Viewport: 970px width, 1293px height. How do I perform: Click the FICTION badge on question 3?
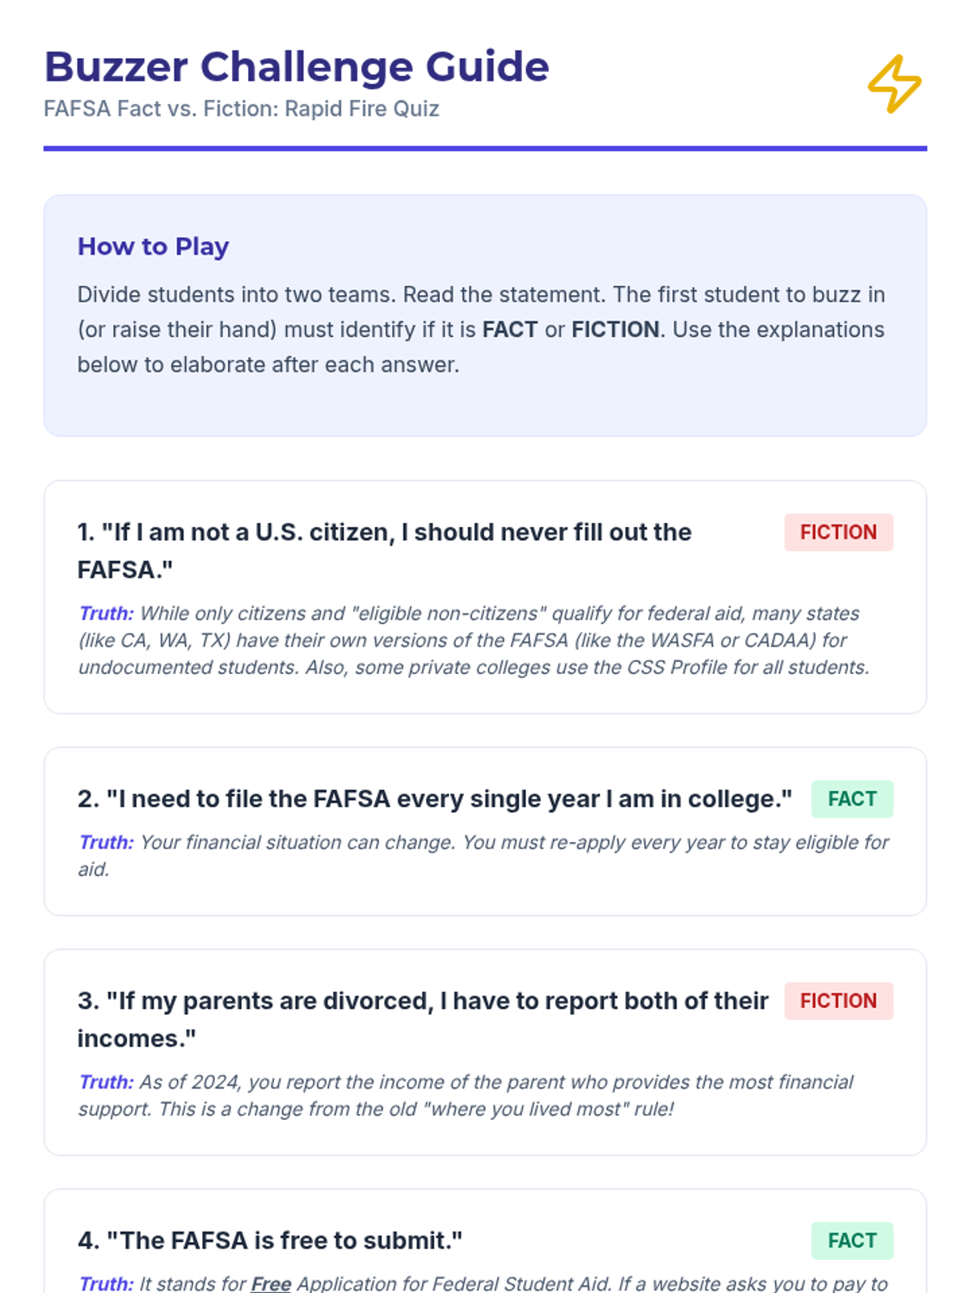click(838, 1001)
